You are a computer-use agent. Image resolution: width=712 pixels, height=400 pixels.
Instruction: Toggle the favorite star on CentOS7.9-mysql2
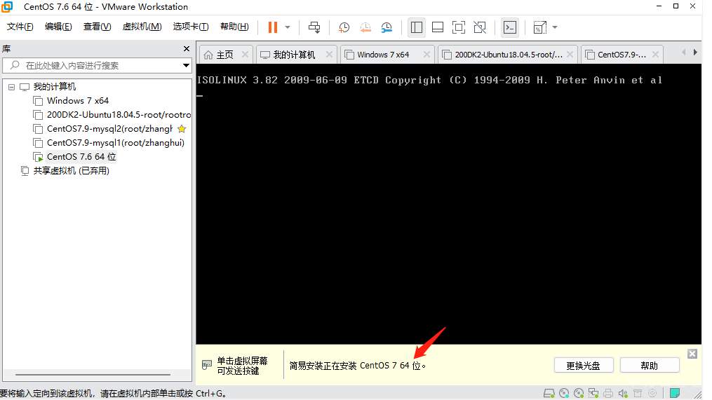click(x=182, y=129)
